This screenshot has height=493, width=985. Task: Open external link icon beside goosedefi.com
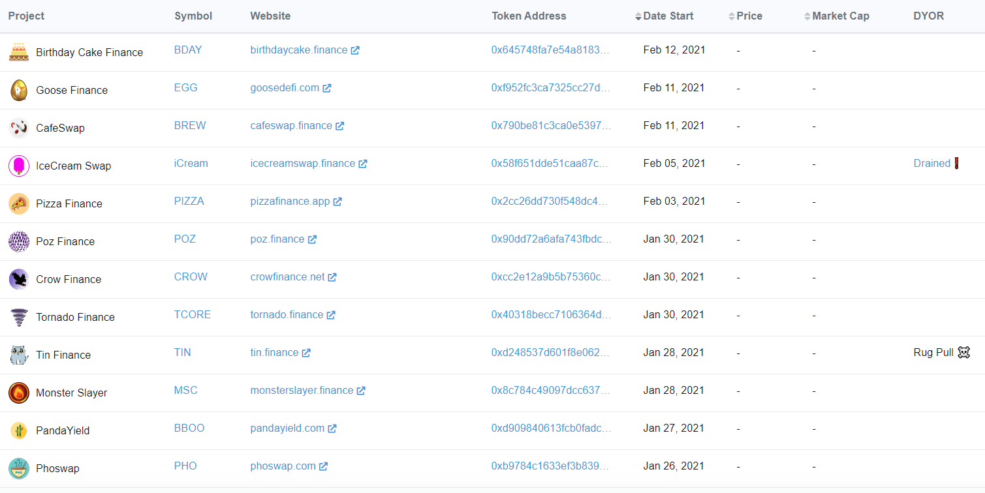[327, 88]
